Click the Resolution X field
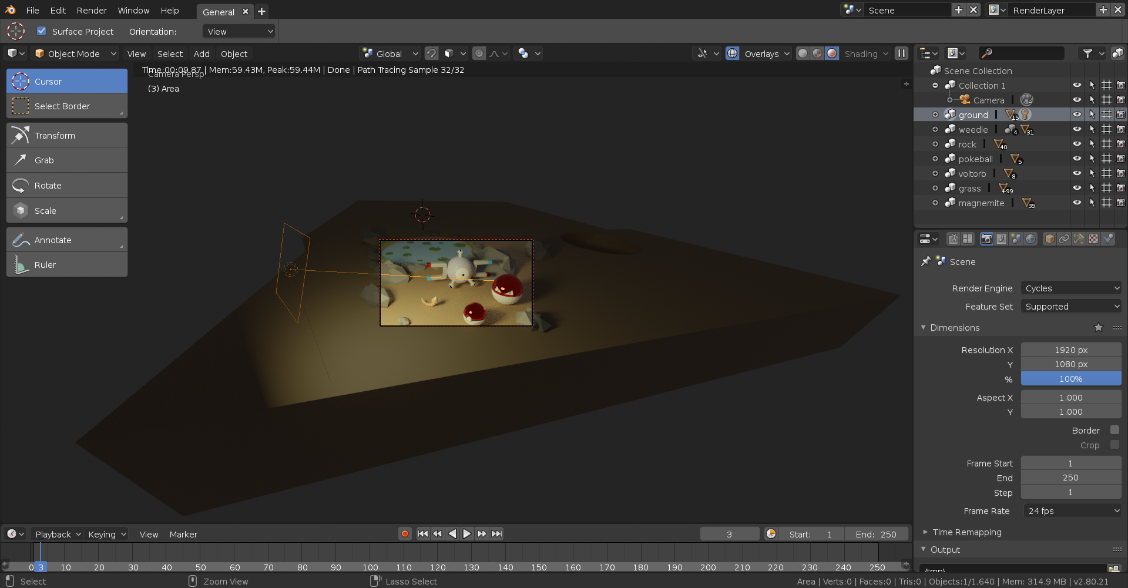 tap(1071, 350)
